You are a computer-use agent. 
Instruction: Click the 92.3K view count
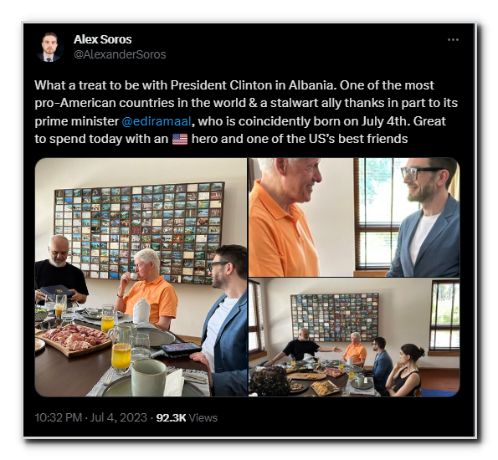click(x=171, y=418)
